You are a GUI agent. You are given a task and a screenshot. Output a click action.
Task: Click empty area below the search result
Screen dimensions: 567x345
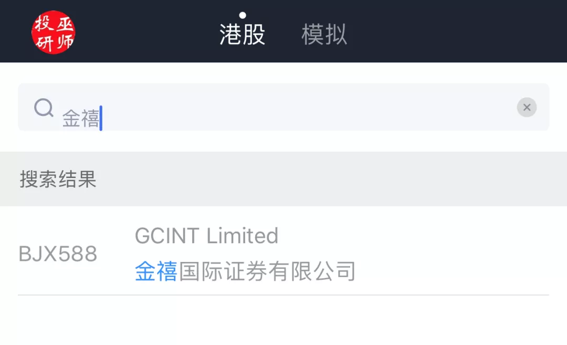click(x=283, y=320)
